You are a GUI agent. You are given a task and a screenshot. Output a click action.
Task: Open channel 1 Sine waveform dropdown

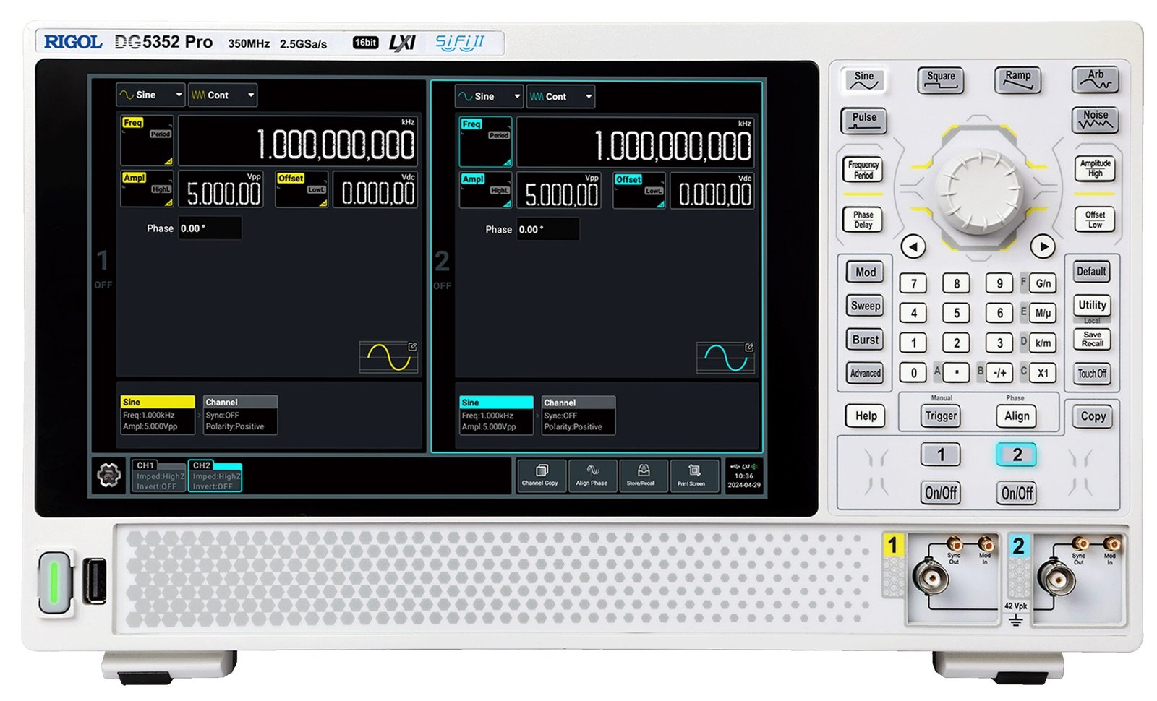point(150,95)
